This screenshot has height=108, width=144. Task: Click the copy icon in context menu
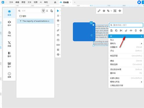pos(116,31)
